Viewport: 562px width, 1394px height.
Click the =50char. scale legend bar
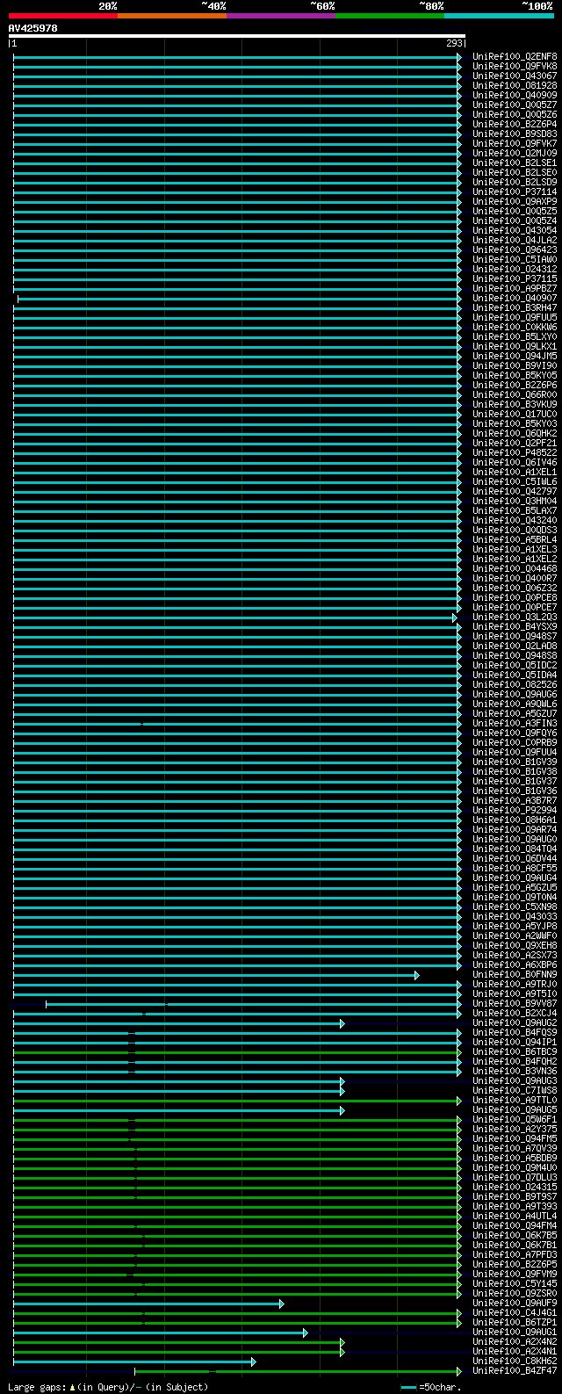pos(408,1387)
